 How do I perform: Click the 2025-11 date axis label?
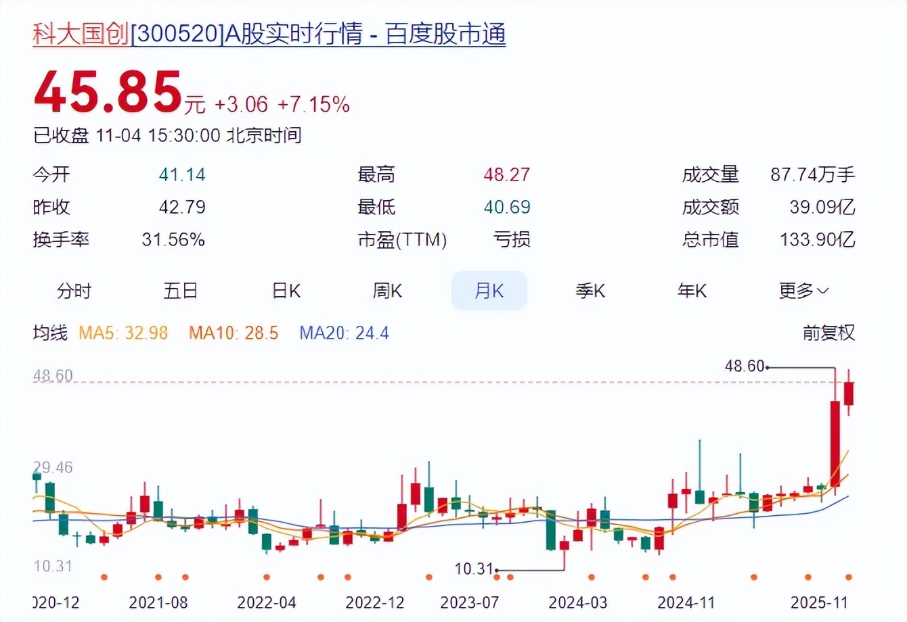[x=819, y=602]
